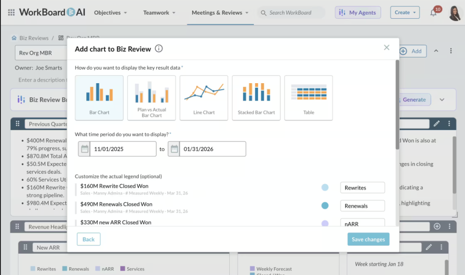Image resolution: width=465 pixels, height=275 pixels.
Task: Open the Objectives menu
Action: point(110,12)
